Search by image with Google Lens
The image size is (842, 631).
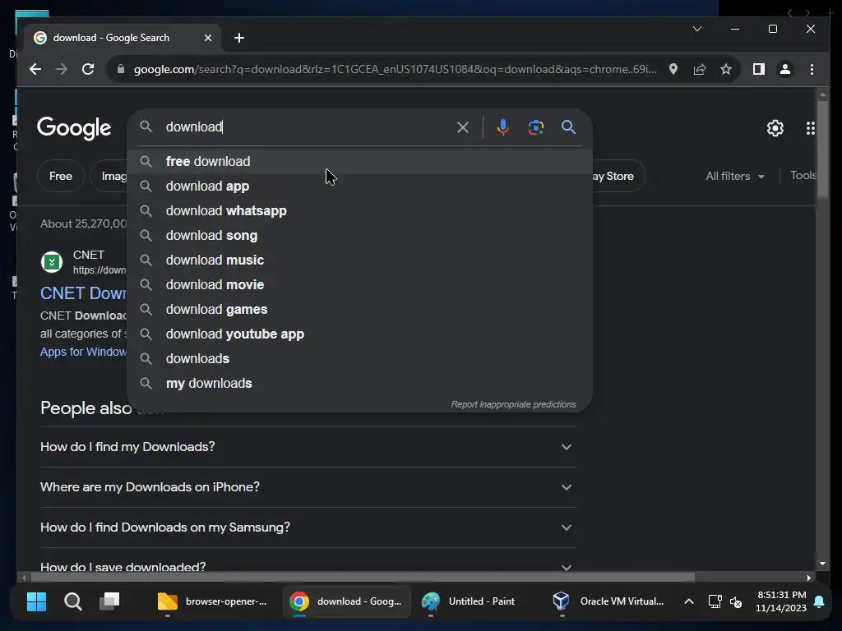coord(535,127)
